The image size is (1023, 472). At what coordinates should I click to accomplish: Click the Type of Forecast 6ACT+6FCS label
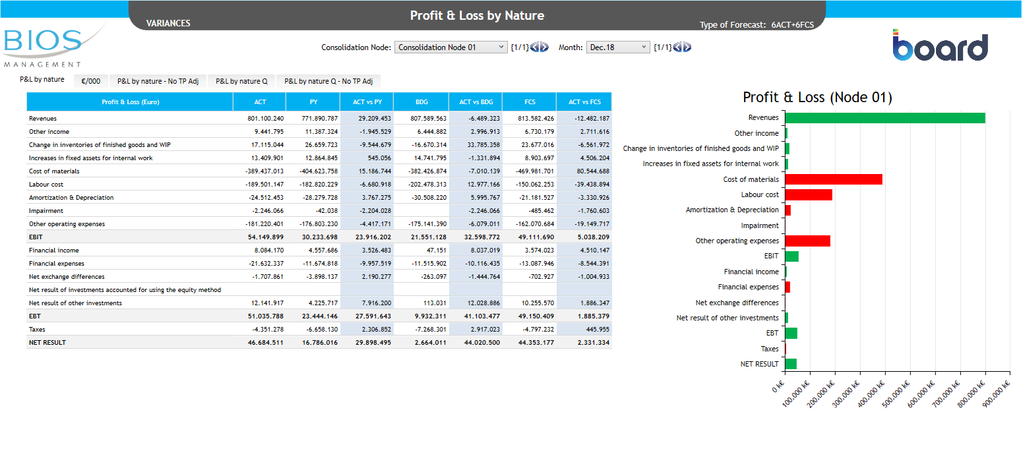pos(757,25)
